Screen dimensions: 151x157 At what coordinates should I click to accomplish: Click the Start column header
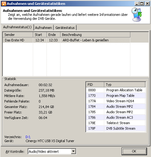40,35
